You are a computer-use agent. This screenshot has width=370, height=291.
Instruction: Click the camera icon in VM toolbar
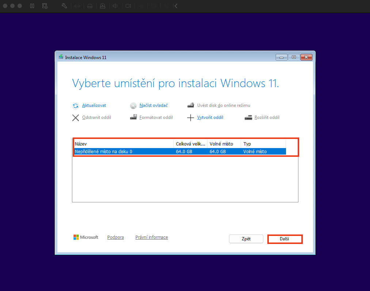128,6
